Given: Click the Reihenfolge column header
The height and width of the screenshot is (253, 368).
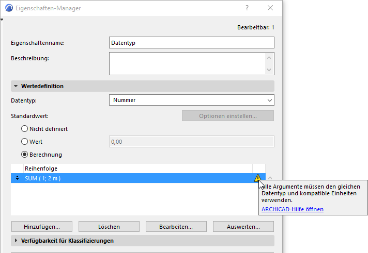Looking at the screenshot, I should point(138,168).
